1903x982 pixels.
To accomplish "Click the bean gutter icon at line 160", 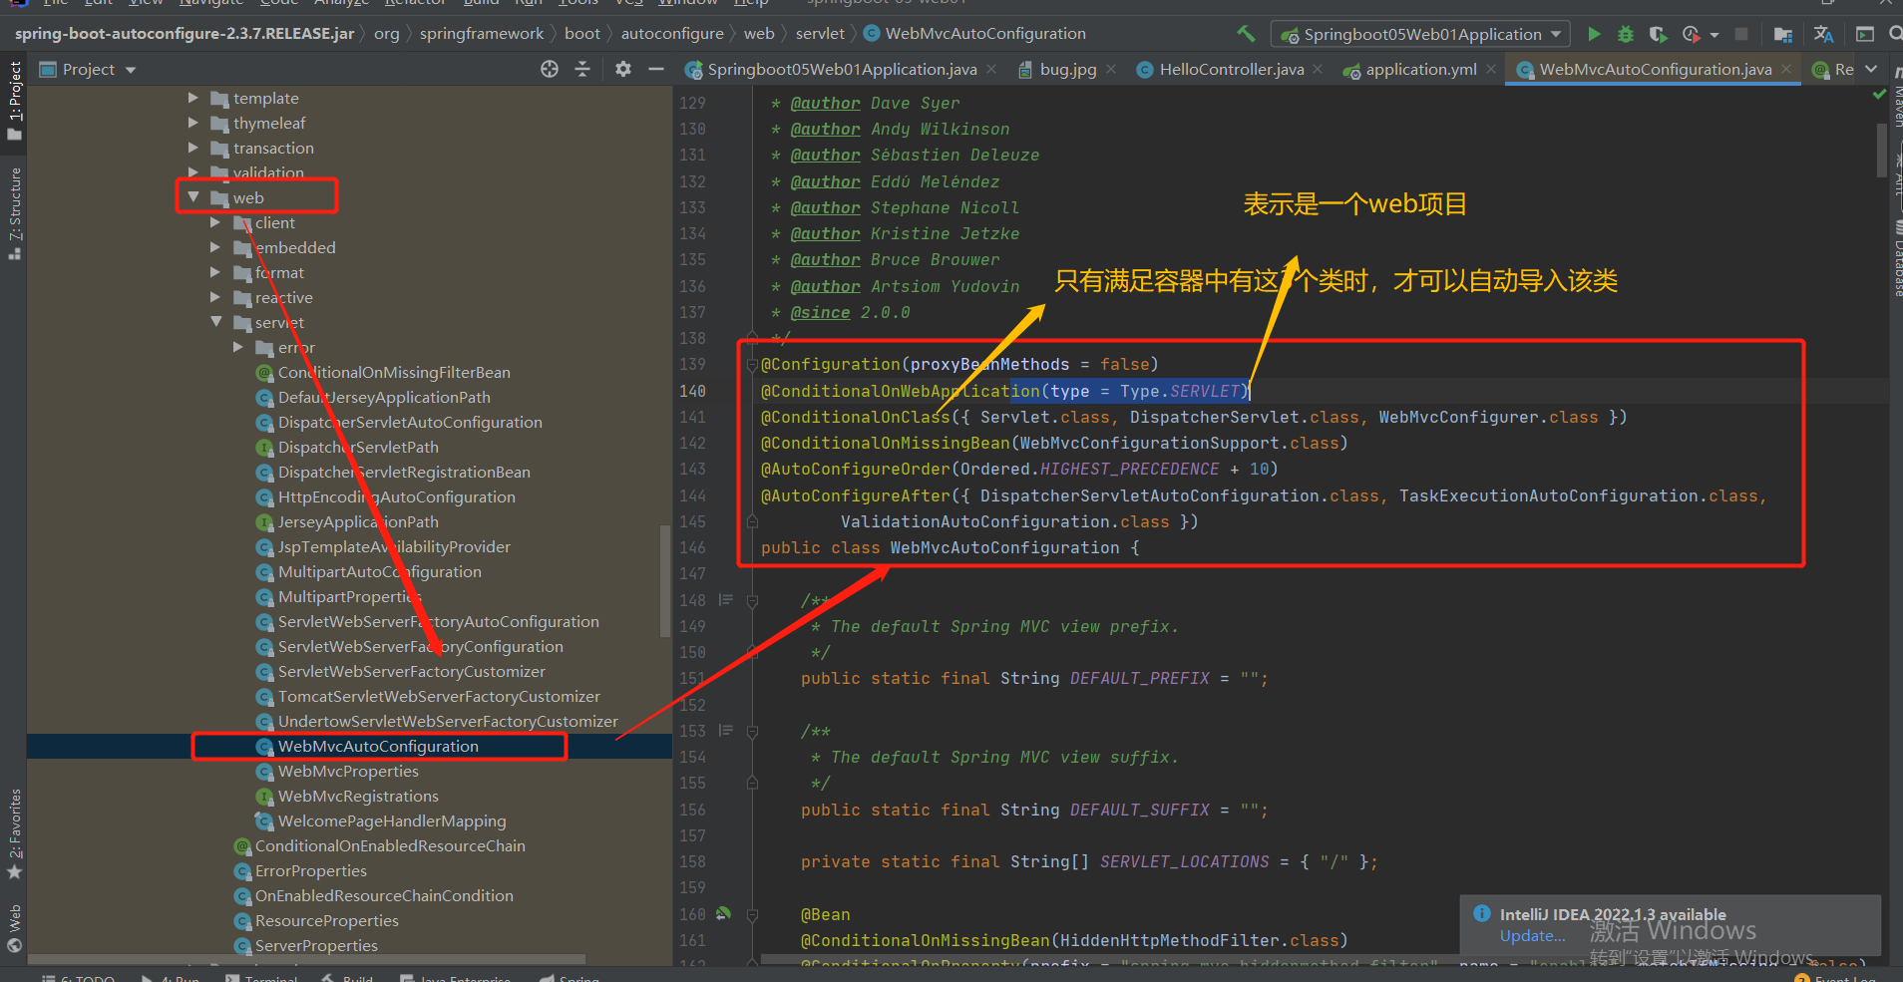I will [723, 913].
